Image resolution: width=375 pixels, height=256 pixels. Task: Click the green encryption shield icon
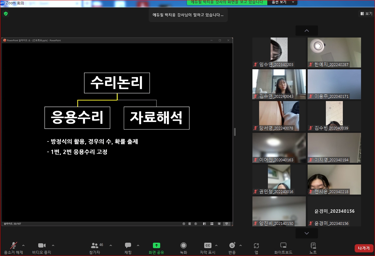point(6,14)
